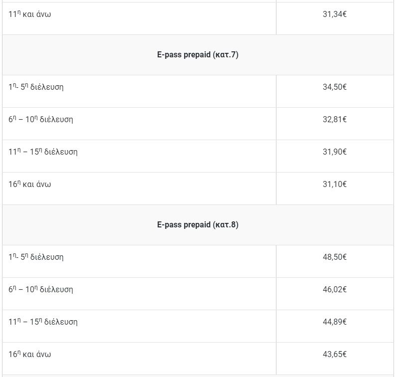Select the 31,90€ price cell
This screenshot has width=396, height=377.
click(335, 152)
